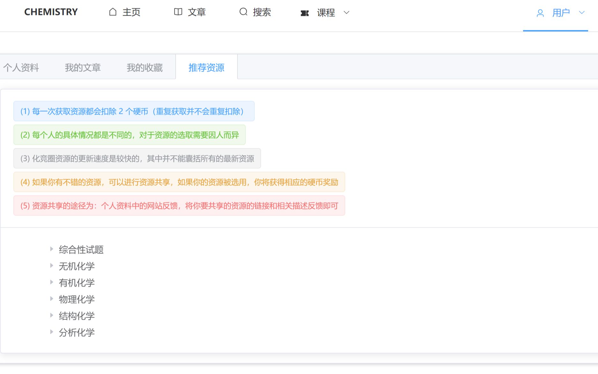Image resolution: width=598 pixels, height=374 pixels.
Task: Open the 用户 dropdown chevron
Action: [582, 13]
